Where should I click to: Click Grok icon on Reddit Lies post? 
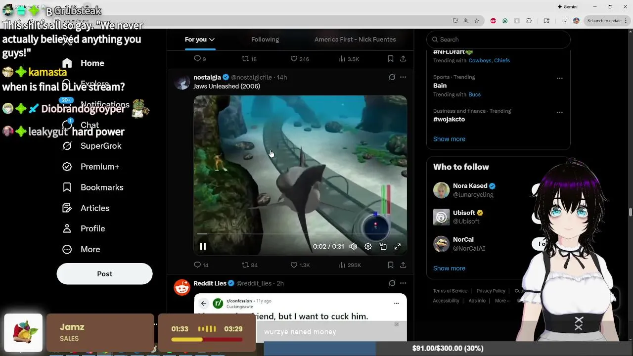[x=392, y=283]
